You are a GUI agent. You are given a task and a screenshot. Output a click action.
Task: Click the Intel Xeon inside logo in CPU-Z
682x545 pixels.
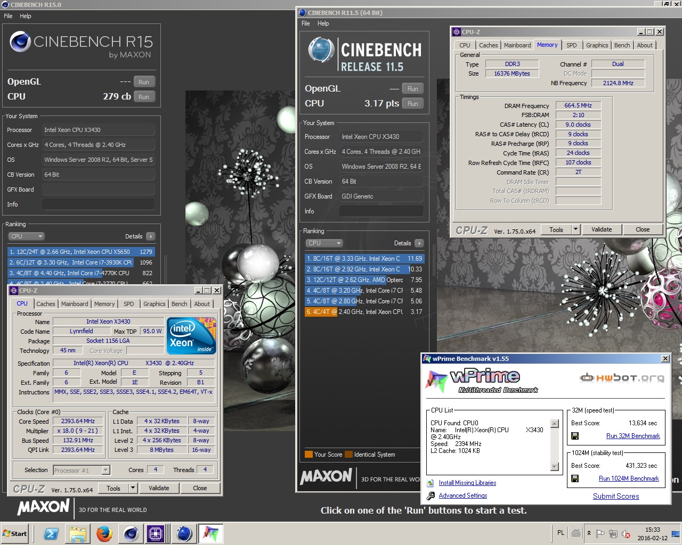pyautogui.click(x=191, y=336)
